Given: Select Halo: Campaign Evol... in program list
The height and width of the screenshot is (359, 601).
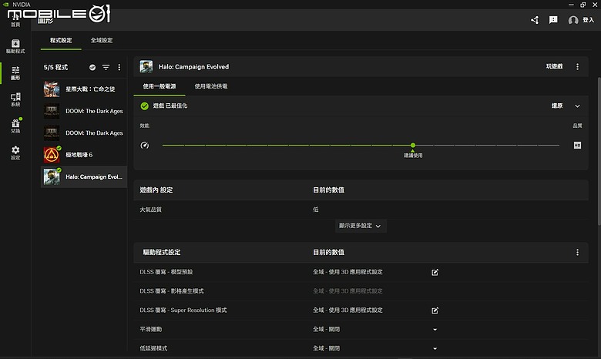Looking at the screenshot, I should (84, 176).
